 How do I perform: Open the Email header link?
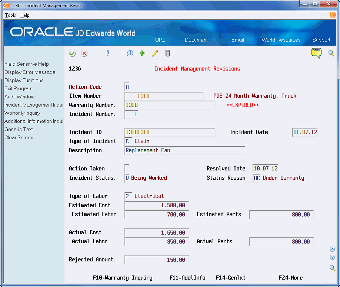point(237,40)
